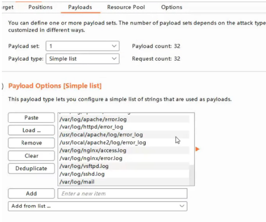The image size is (266, 222).
Task: Select /var/log/nginx/access.log payload entry
Action: tap(93, 150)
